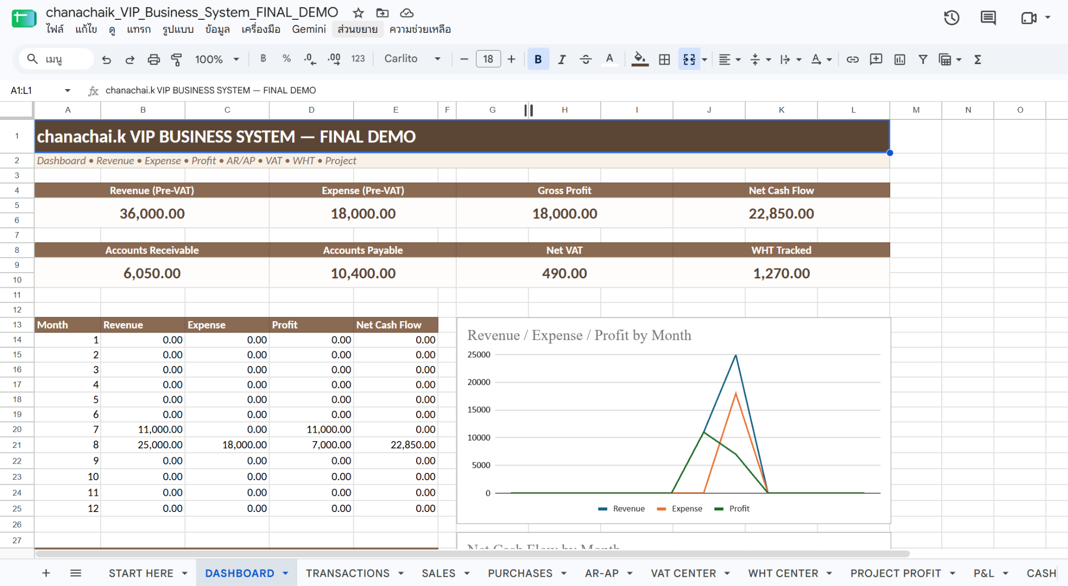This screenshot has height=586, width=1068.
Task: Open Carlito font dropdown
Action: (412, 59)
